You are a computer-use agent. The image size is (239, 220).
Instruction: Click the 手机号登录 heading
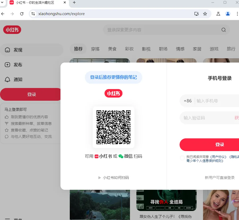point(220,78)
